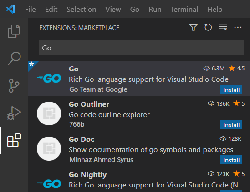Open the View menu
Screen dimensions: 250x192
113,10
